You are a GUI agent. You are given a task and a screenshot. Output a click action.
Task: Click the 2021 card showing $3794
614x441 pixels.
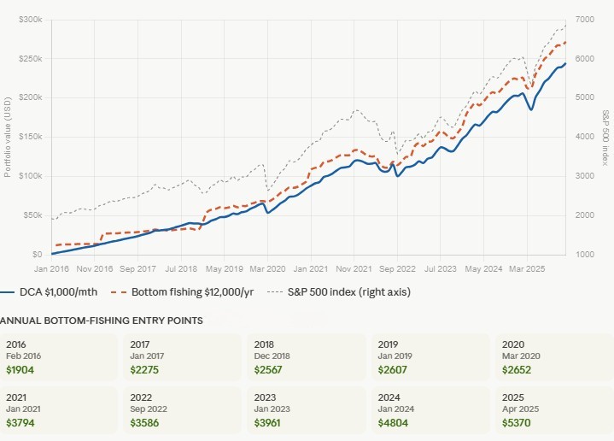coord(58,410)
